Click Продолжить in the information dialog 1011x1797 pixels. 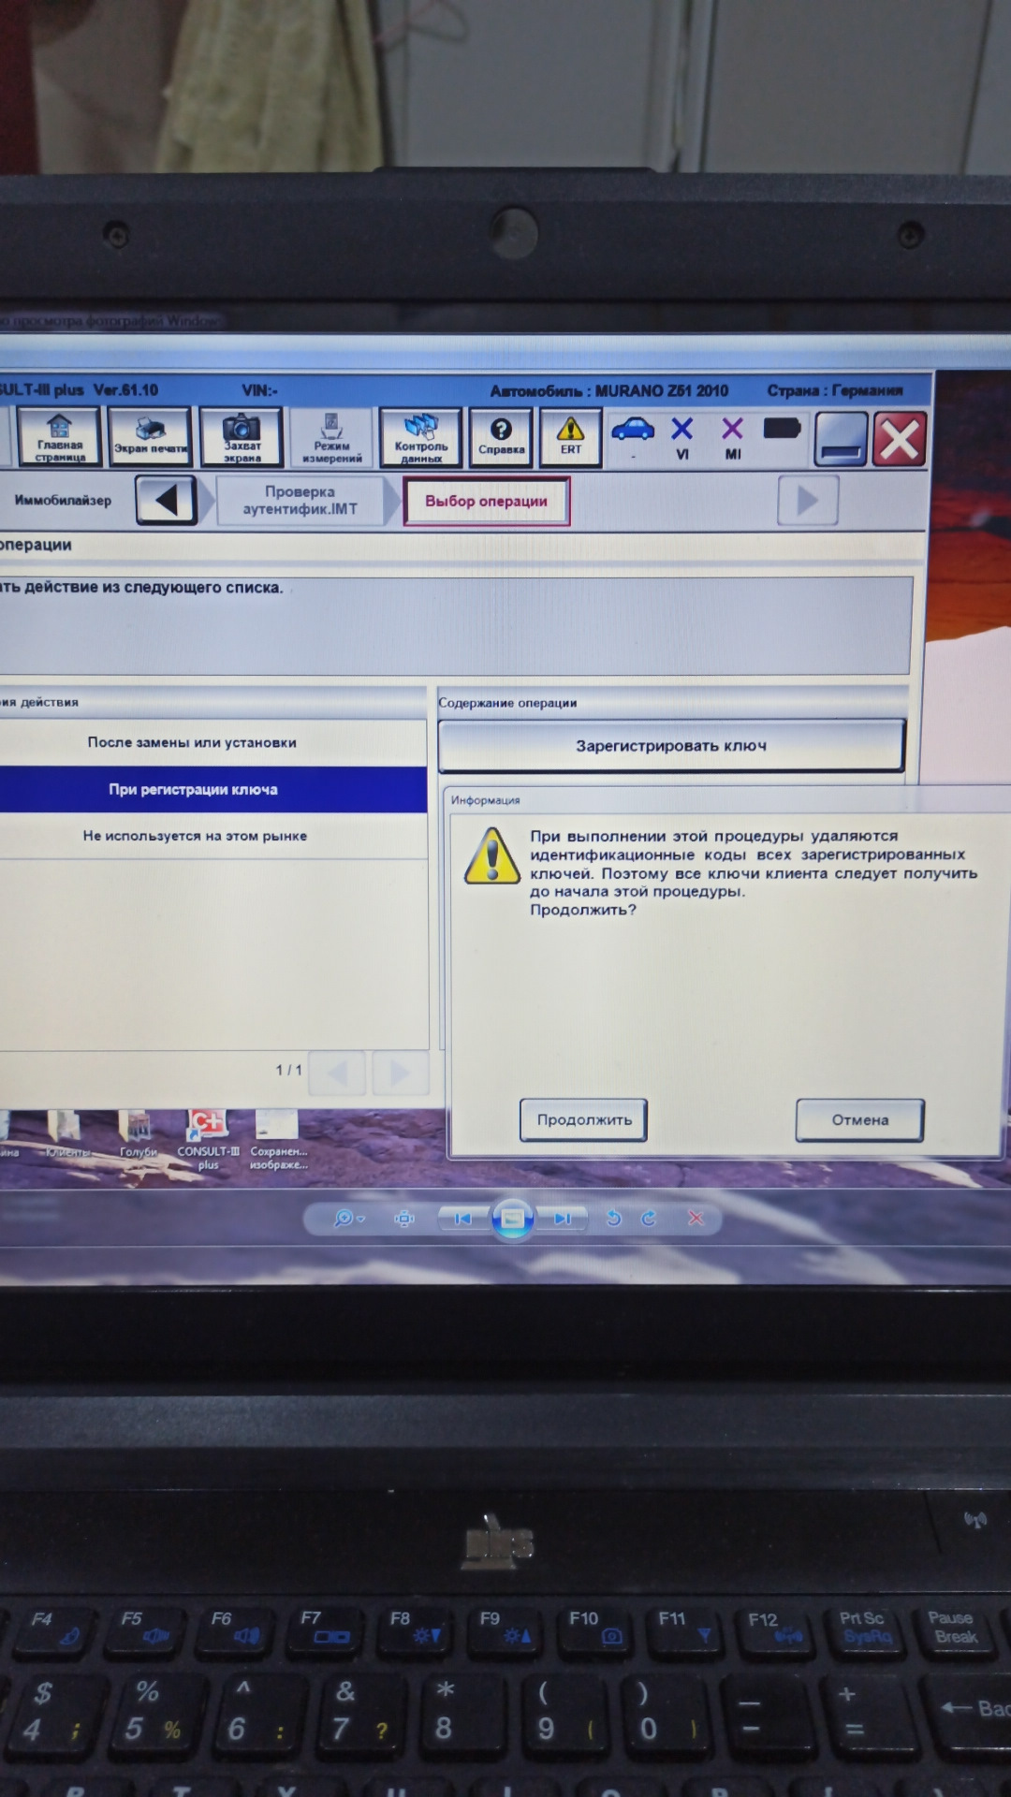pos(584,1120)
